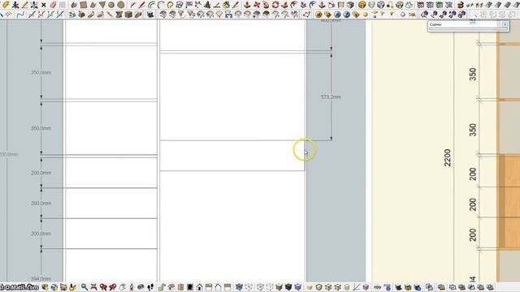The image size is (520, 292).
Task: Click the cloud-shaped icon in top toolbar
Action: [409, 5]
